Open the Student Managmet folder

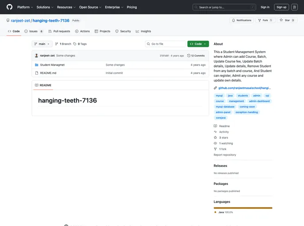tap(52, 65)
